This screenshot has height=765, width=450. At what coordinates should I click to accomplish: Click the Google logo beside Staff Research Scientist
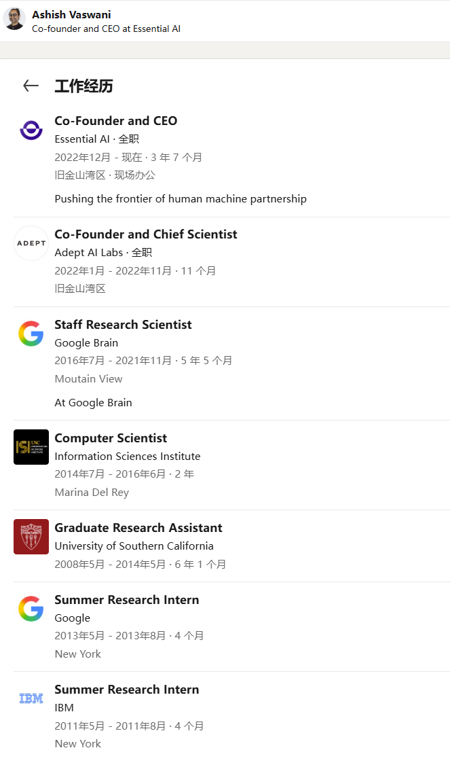pos(31,334)
